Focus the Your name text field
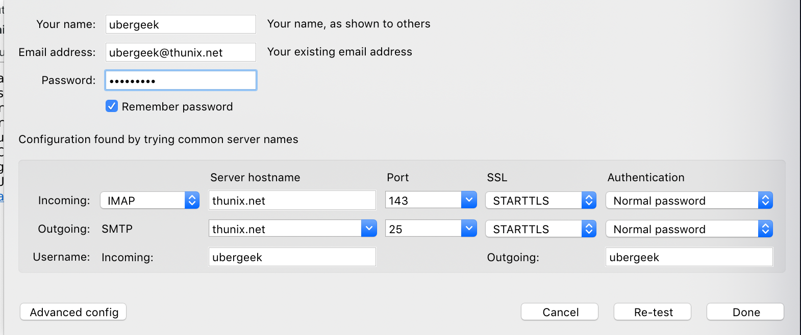The width and height of the screenshot is (801, 335). click(x=181, y=24)
